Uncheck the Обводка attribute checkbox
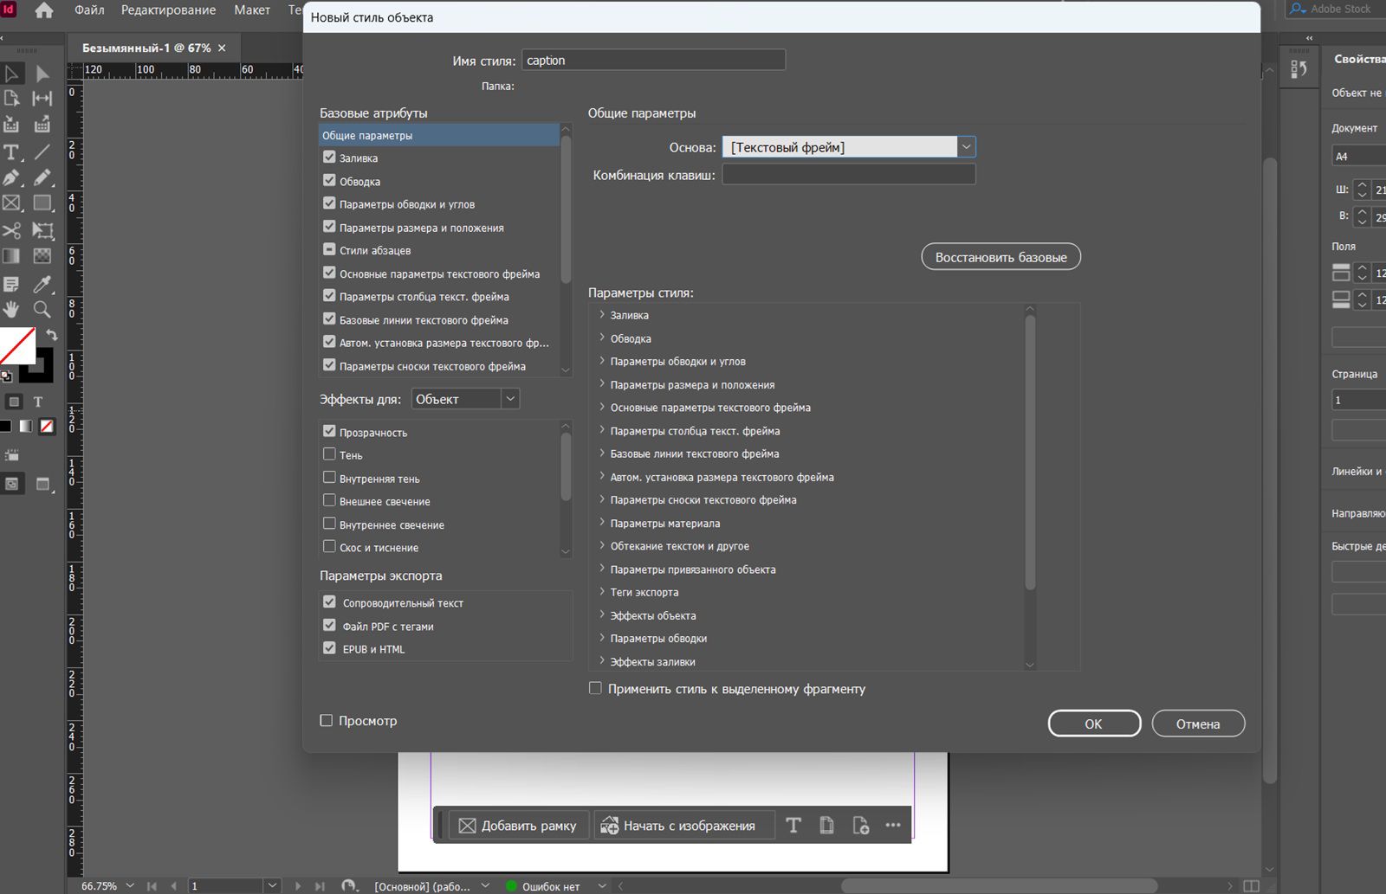Viewport: 1386px width, 894px height. (x=329, y=181)
